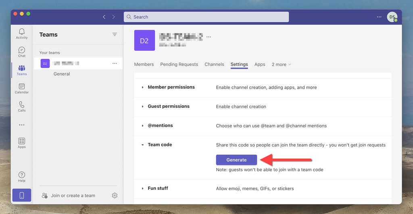Viewport: 413px width, 214px height.
Task: Go forward with the right arrow
Action: (x=113, y=17)
